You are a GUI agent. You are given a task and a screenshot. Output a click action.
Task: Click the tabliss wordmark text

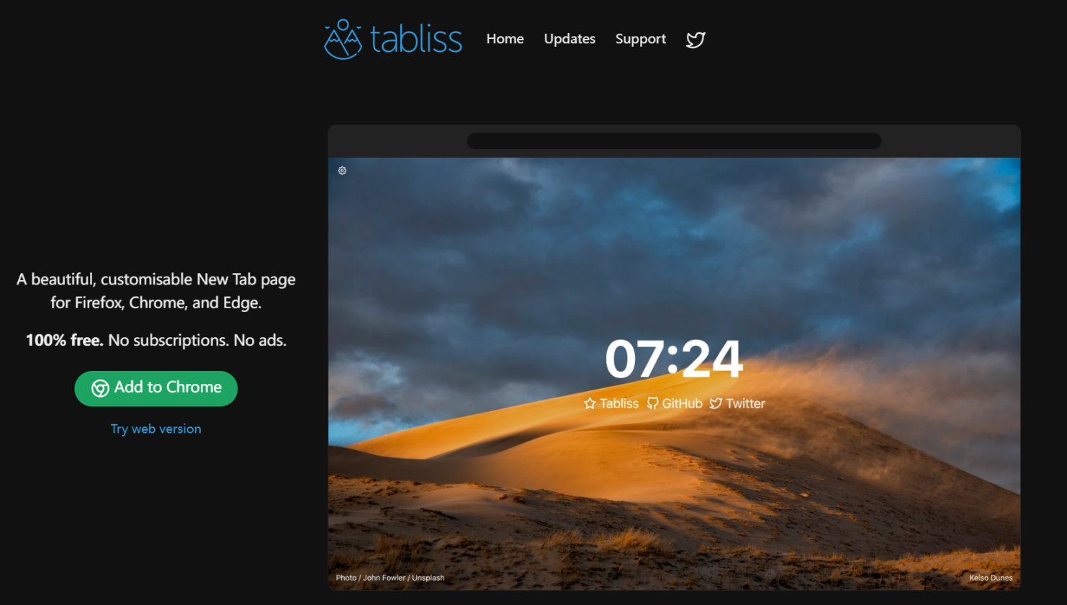[416, 39]
